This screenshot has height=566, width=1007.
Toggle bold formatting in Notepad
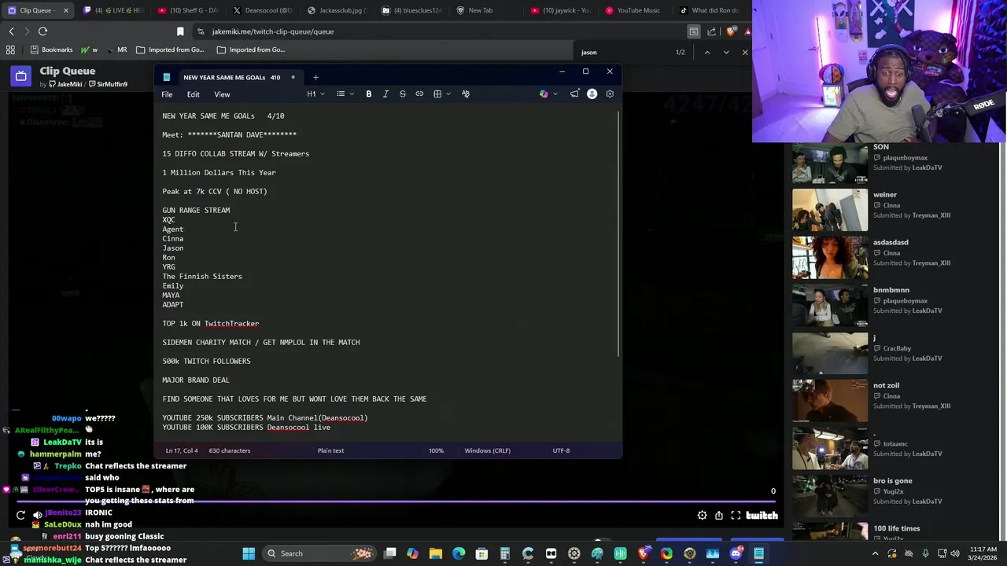[x=368, y=94]
